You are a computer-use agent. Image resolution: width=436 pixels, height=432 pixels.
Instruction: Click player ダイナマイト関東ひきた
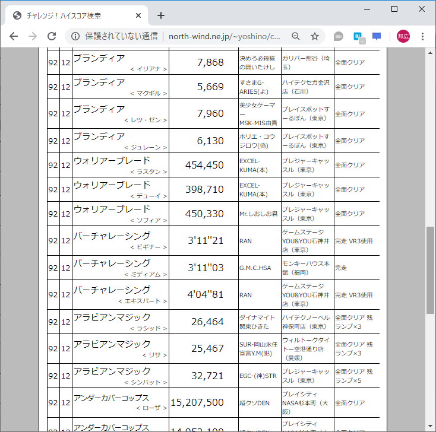pos(257,322)
